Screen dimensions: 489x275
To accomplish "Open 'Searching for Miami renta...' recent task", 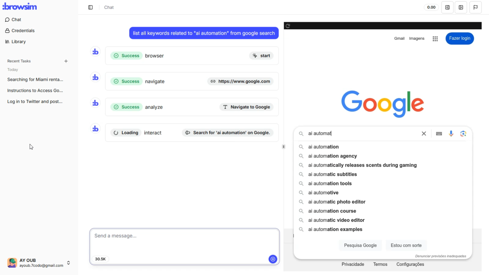I will [x=35, y=79].
